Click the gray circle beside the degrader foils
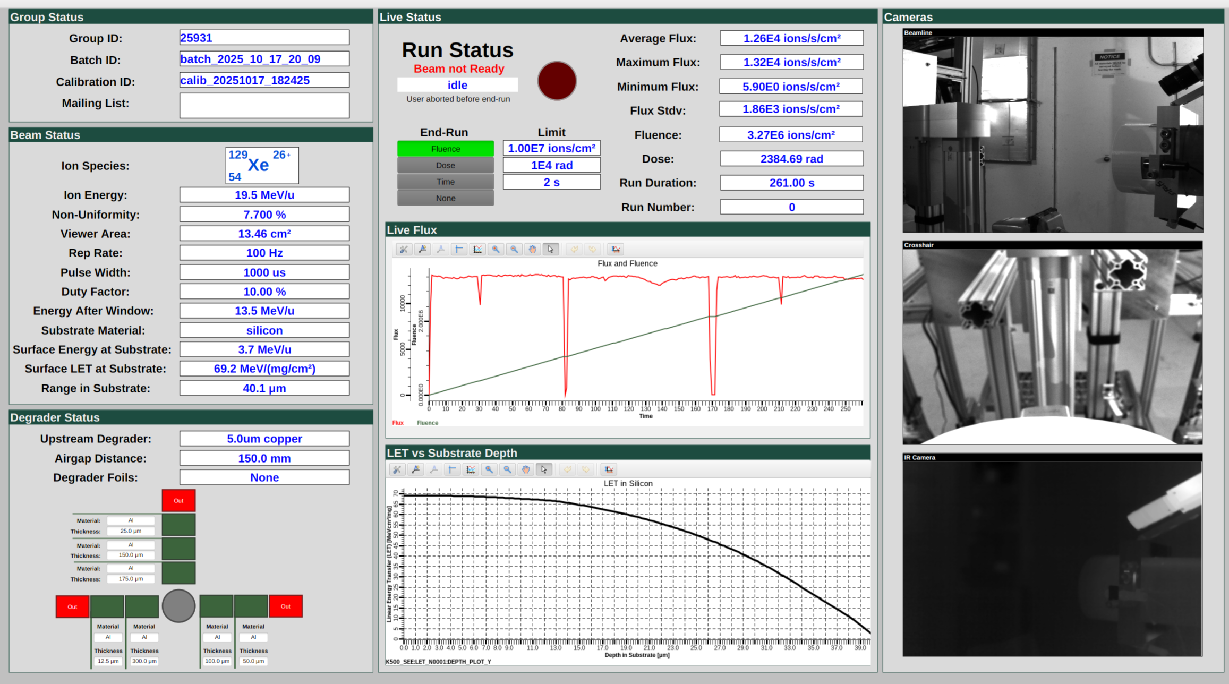1229x684 pixels. 178,606
